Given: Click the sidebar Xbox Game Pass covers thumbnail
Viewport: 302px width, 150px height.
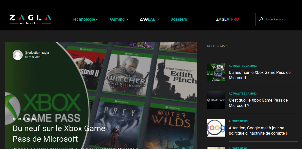Looking at the screenshot, I should pos(216,72).
